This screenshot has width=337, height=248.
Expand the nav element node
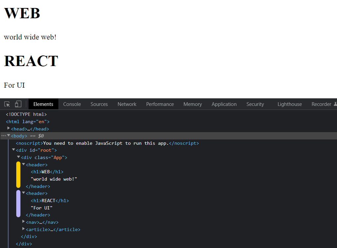click(x=24, y=221)
